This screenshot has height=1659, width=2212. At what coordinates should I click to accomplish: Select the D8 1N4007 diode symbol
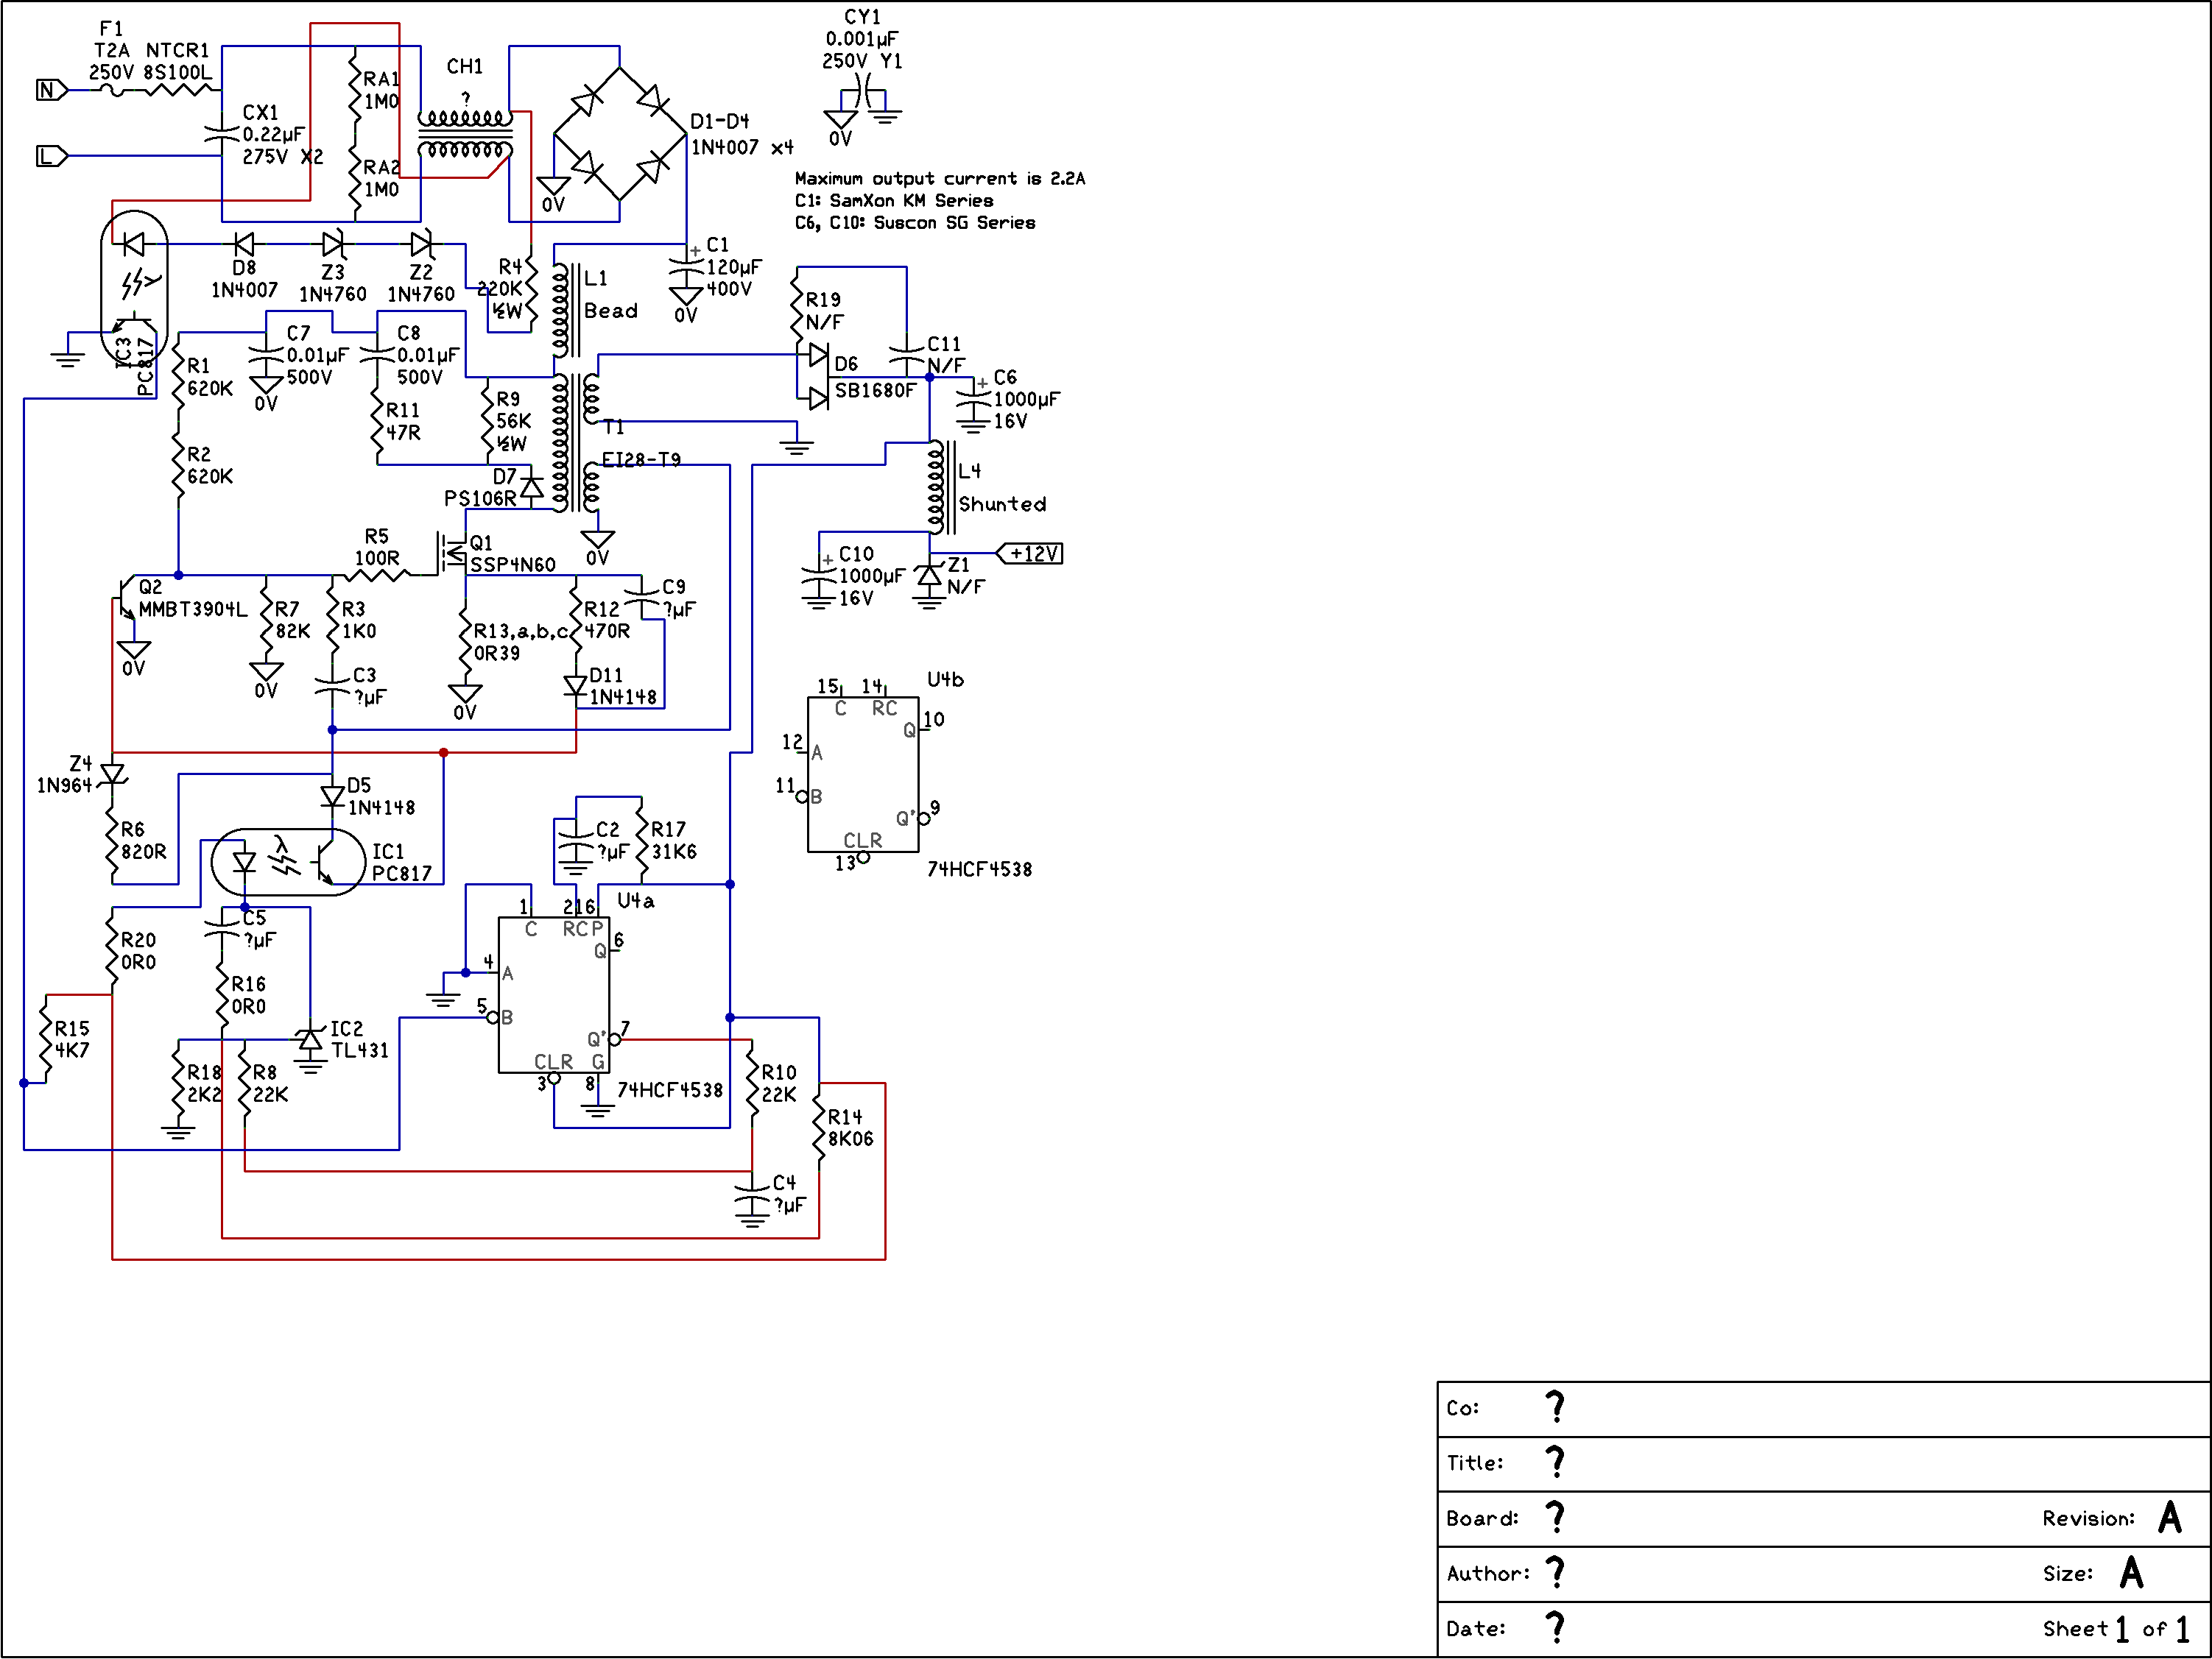[243, 244]
